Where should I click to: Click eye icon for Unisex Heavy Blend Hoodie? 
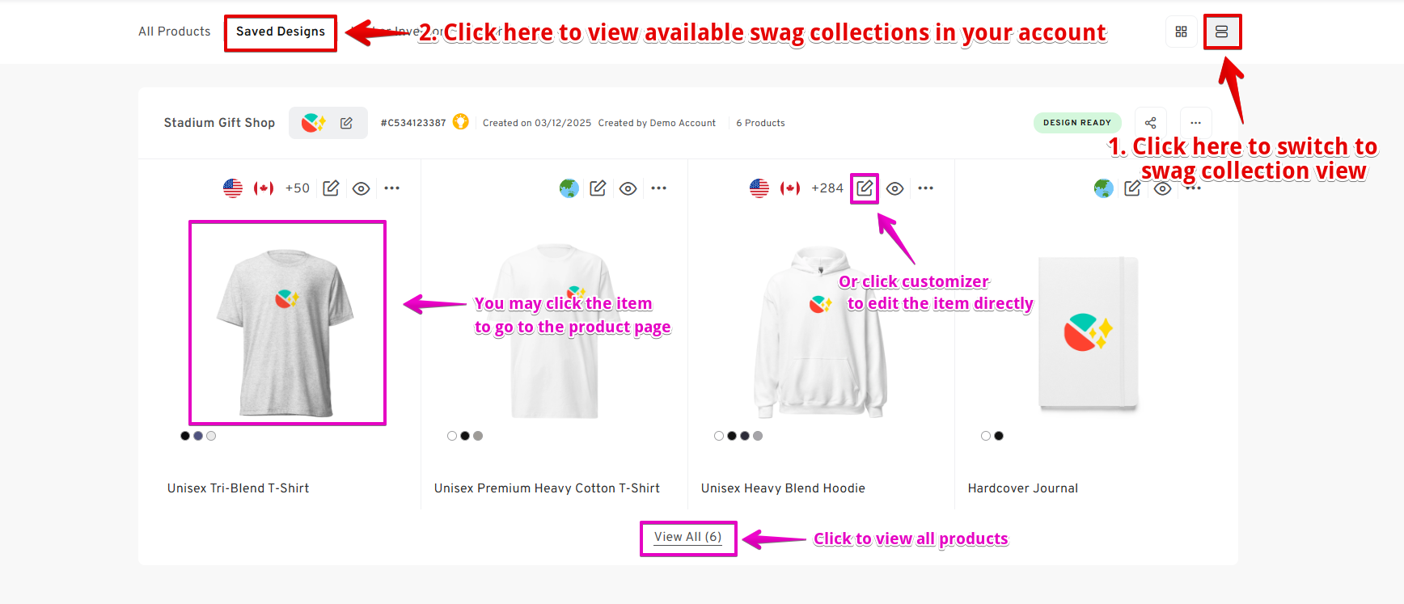coord(894,188)
